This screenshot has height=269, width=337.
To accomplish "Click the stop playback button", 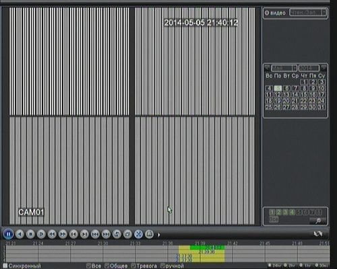I will pyautogui.click(x=30, y=234).
